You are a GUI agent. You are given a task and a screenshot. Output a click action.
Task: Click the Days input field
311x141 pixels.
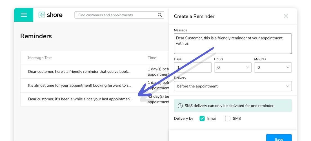pyautogui.click(x=193, y=67)
